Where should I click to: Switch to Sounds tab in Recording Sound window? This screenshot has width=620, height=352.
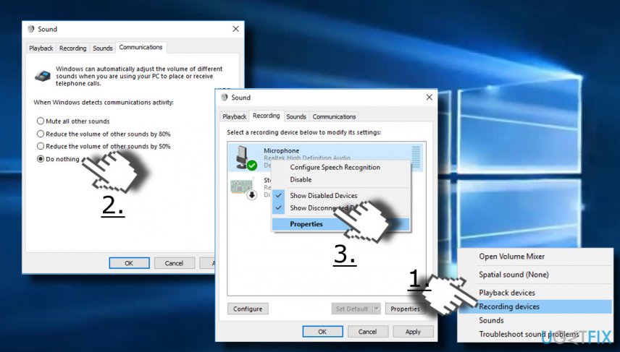[x=296, y=117]
